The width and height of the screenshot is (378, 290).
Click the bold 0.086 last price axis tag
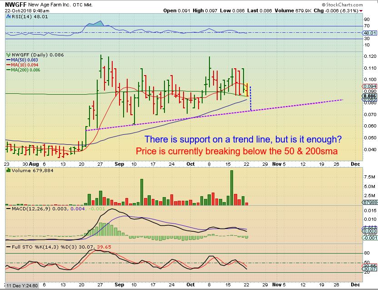(x=370, y=96)
